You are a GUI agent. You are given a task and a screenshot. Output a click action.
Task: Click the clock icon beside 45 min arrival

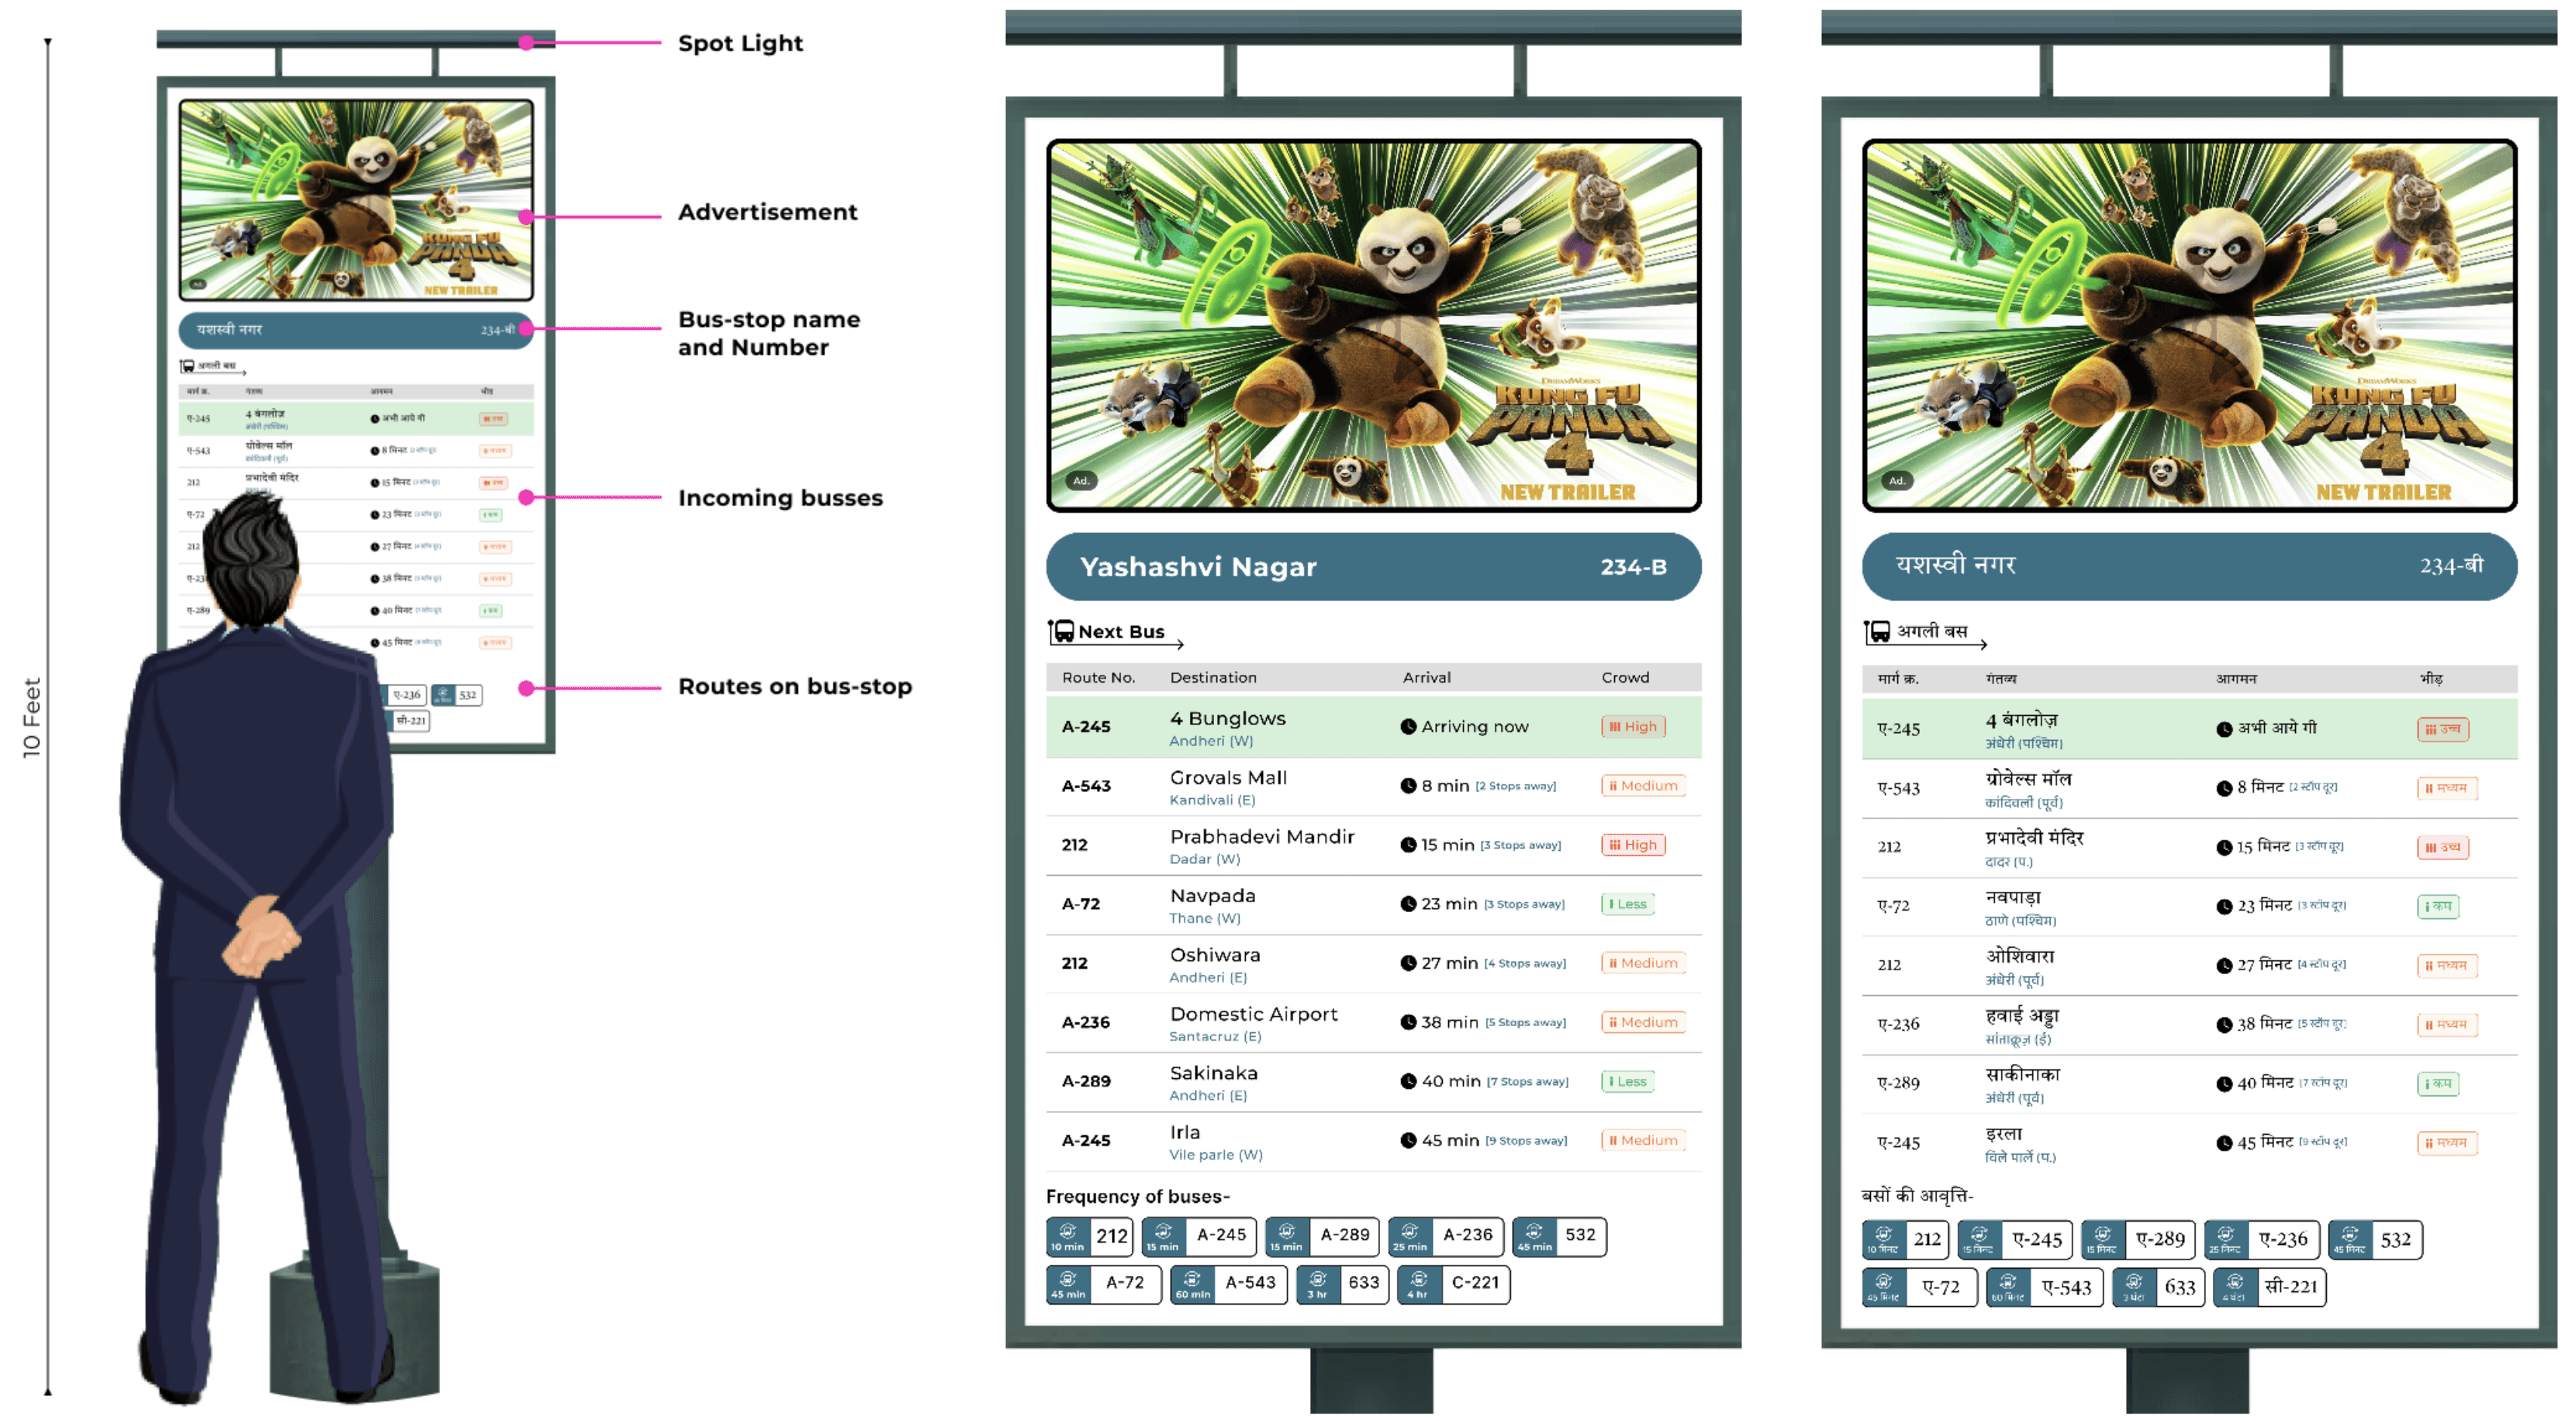tap(1408, 1141)
